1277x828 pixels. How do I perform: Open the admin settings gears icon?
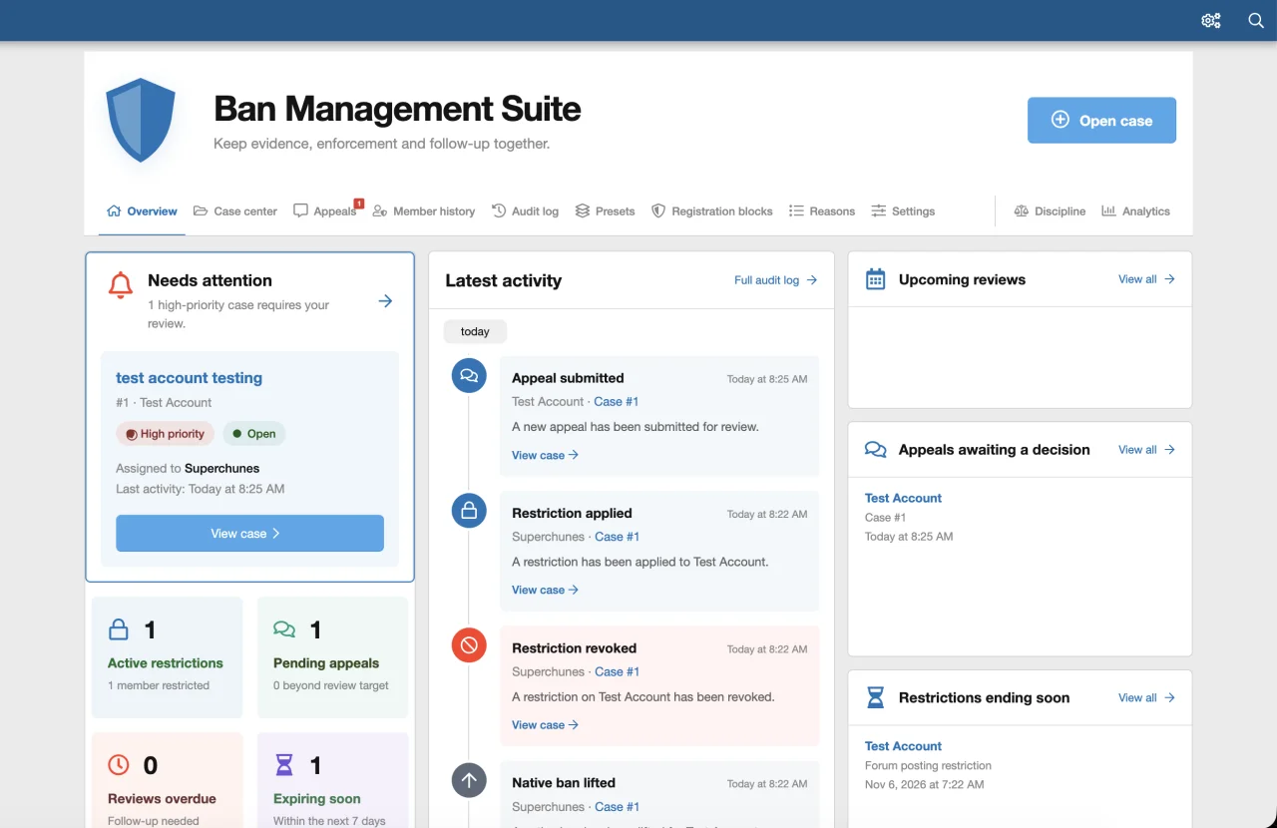[x=1211, y=20]
